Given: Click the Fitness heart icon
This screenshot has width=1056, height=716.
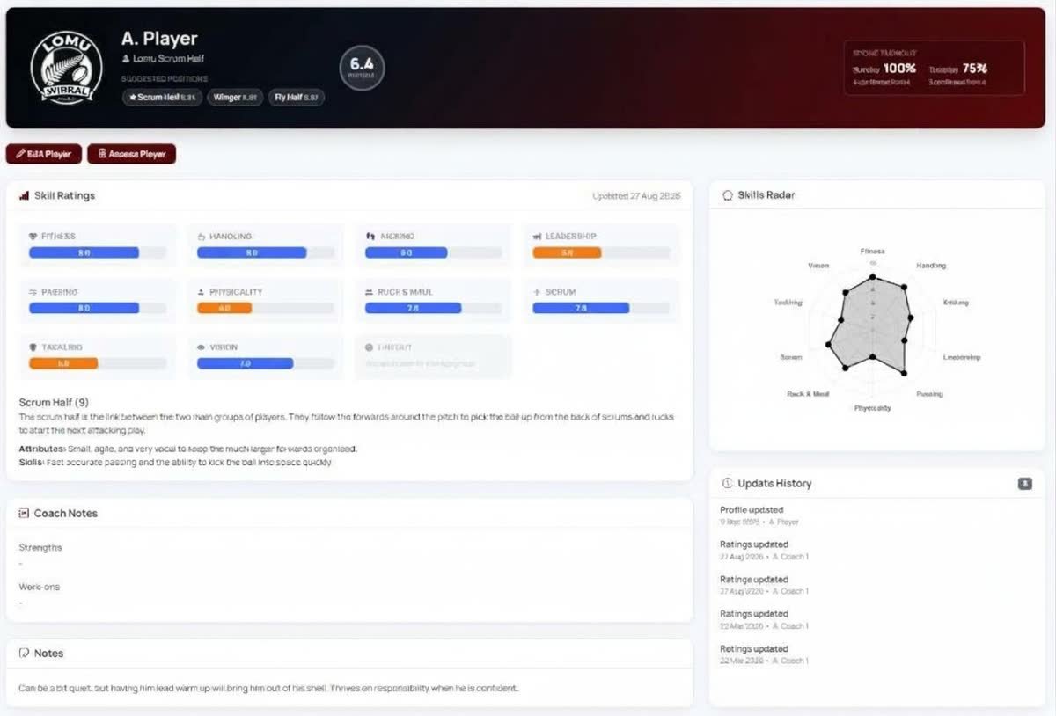Looking at the screenshot, I should pos(33,237).
